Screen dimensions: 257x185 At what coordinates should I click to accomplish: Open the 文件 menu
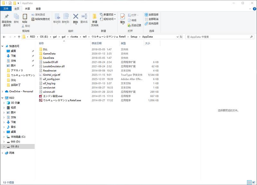point(6,9)
